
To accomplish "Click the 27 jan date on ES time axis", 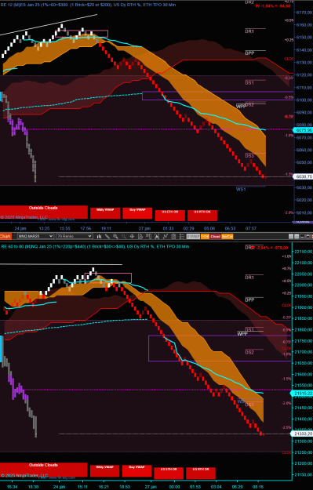I will pos(145,228).
